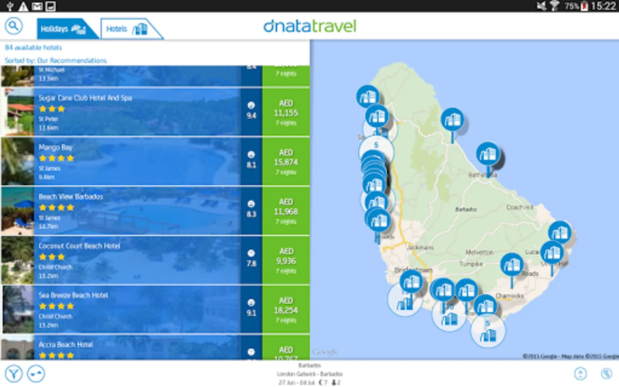The width and height of the screenshot is (619, 387).
Task: Select the pin beside Roads label
Action: point(512,265)
